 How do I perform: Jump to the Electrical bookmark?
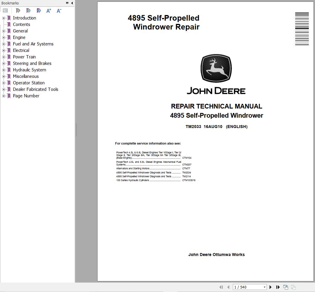(21, 50)
